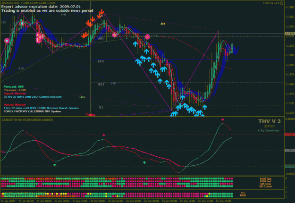Click the THV V 3 heading

click(270, 121)
